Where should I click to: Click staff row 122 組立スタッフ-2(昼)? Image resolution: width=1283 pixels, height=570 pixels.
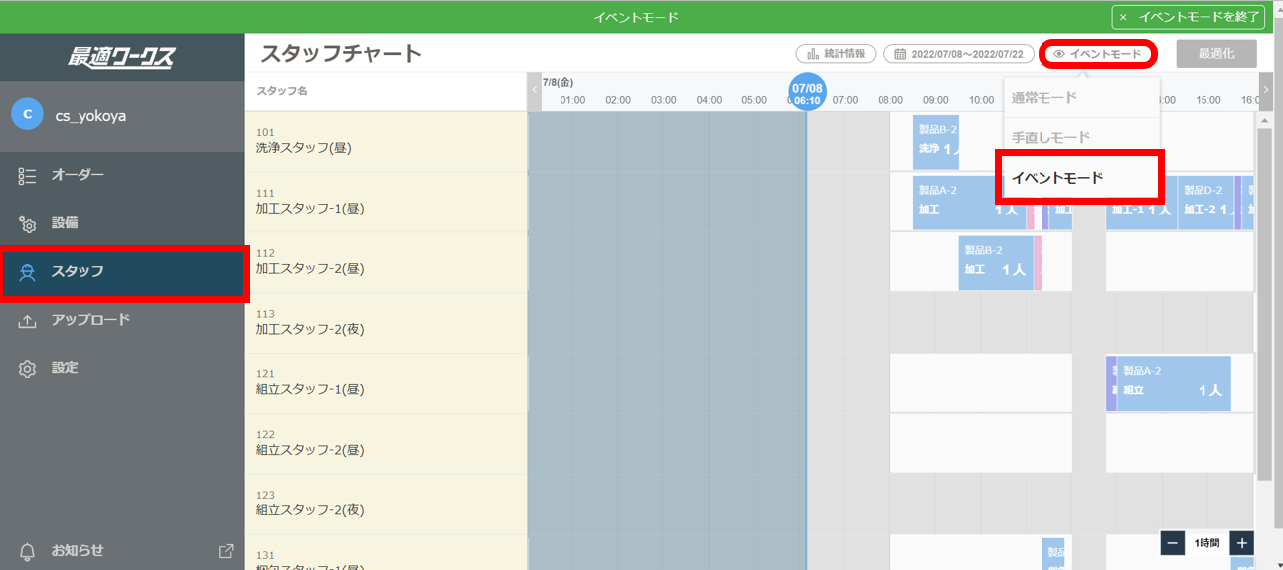(x=386, y=445)
